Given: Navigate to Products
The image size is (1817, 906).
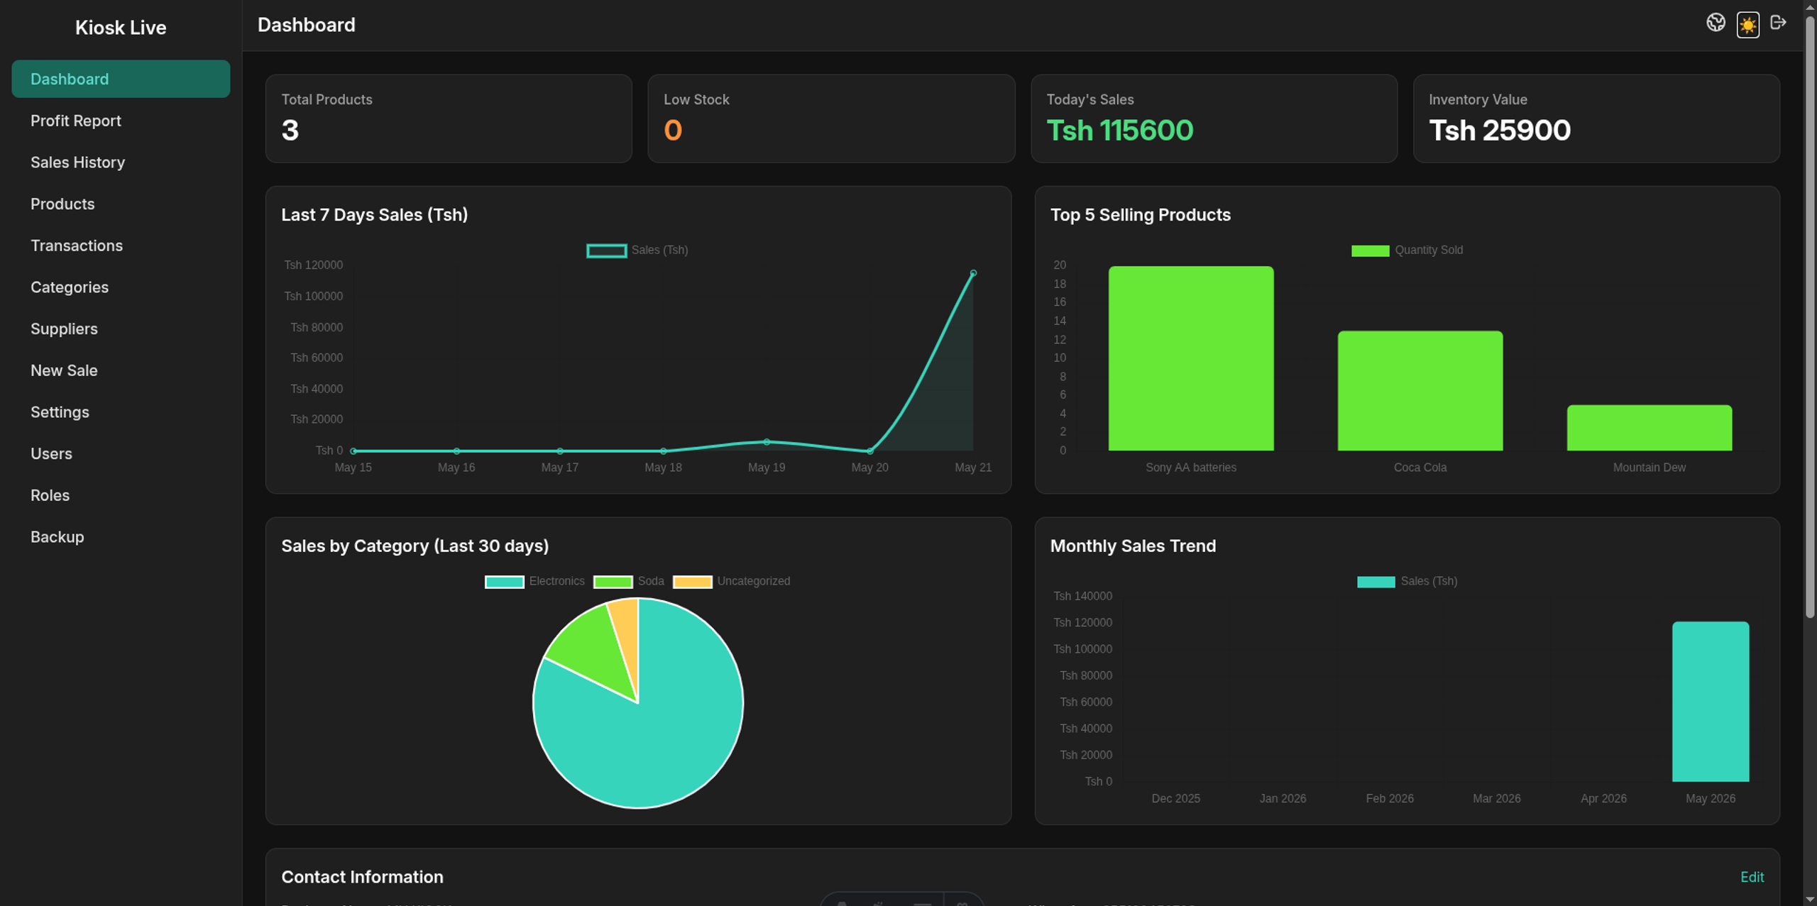Looking at the screenshot, I should click(x=121, y=204).
